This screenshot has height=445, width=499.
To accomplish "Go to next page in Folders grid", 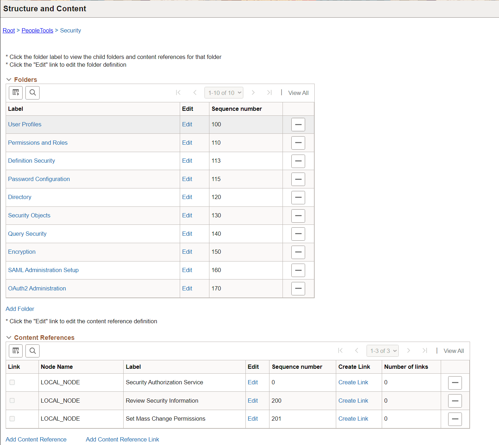I will tap(253, 92).
